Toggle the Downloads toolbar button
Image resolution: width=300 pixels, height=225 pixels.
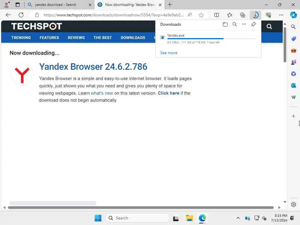click(x=255, y=15)
